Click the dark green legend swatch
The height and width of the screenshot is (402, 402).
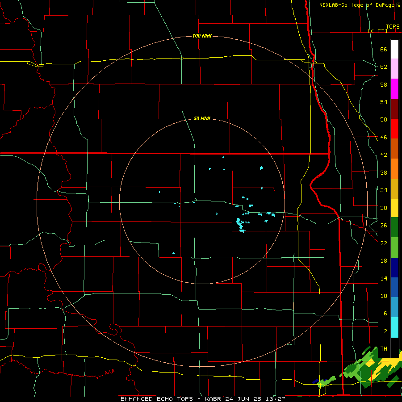(x=394, y=227)
